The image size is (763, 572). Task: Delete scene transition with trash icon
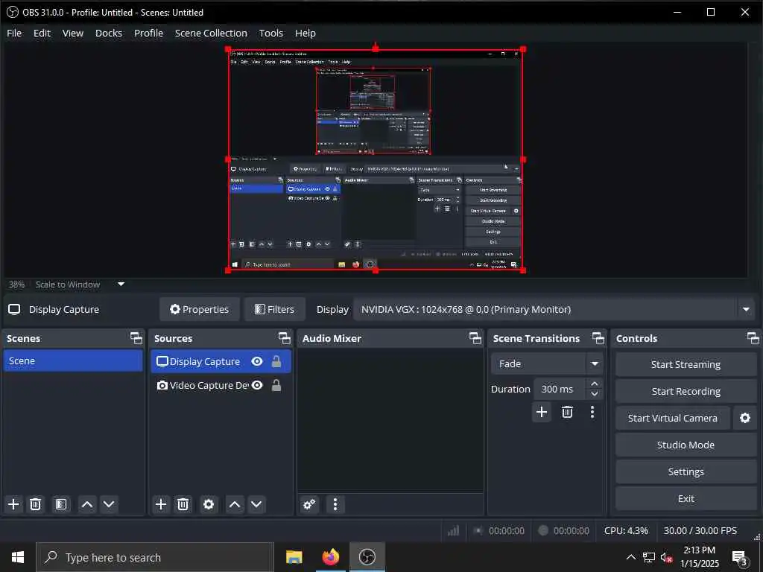click(x=567, y=412)
